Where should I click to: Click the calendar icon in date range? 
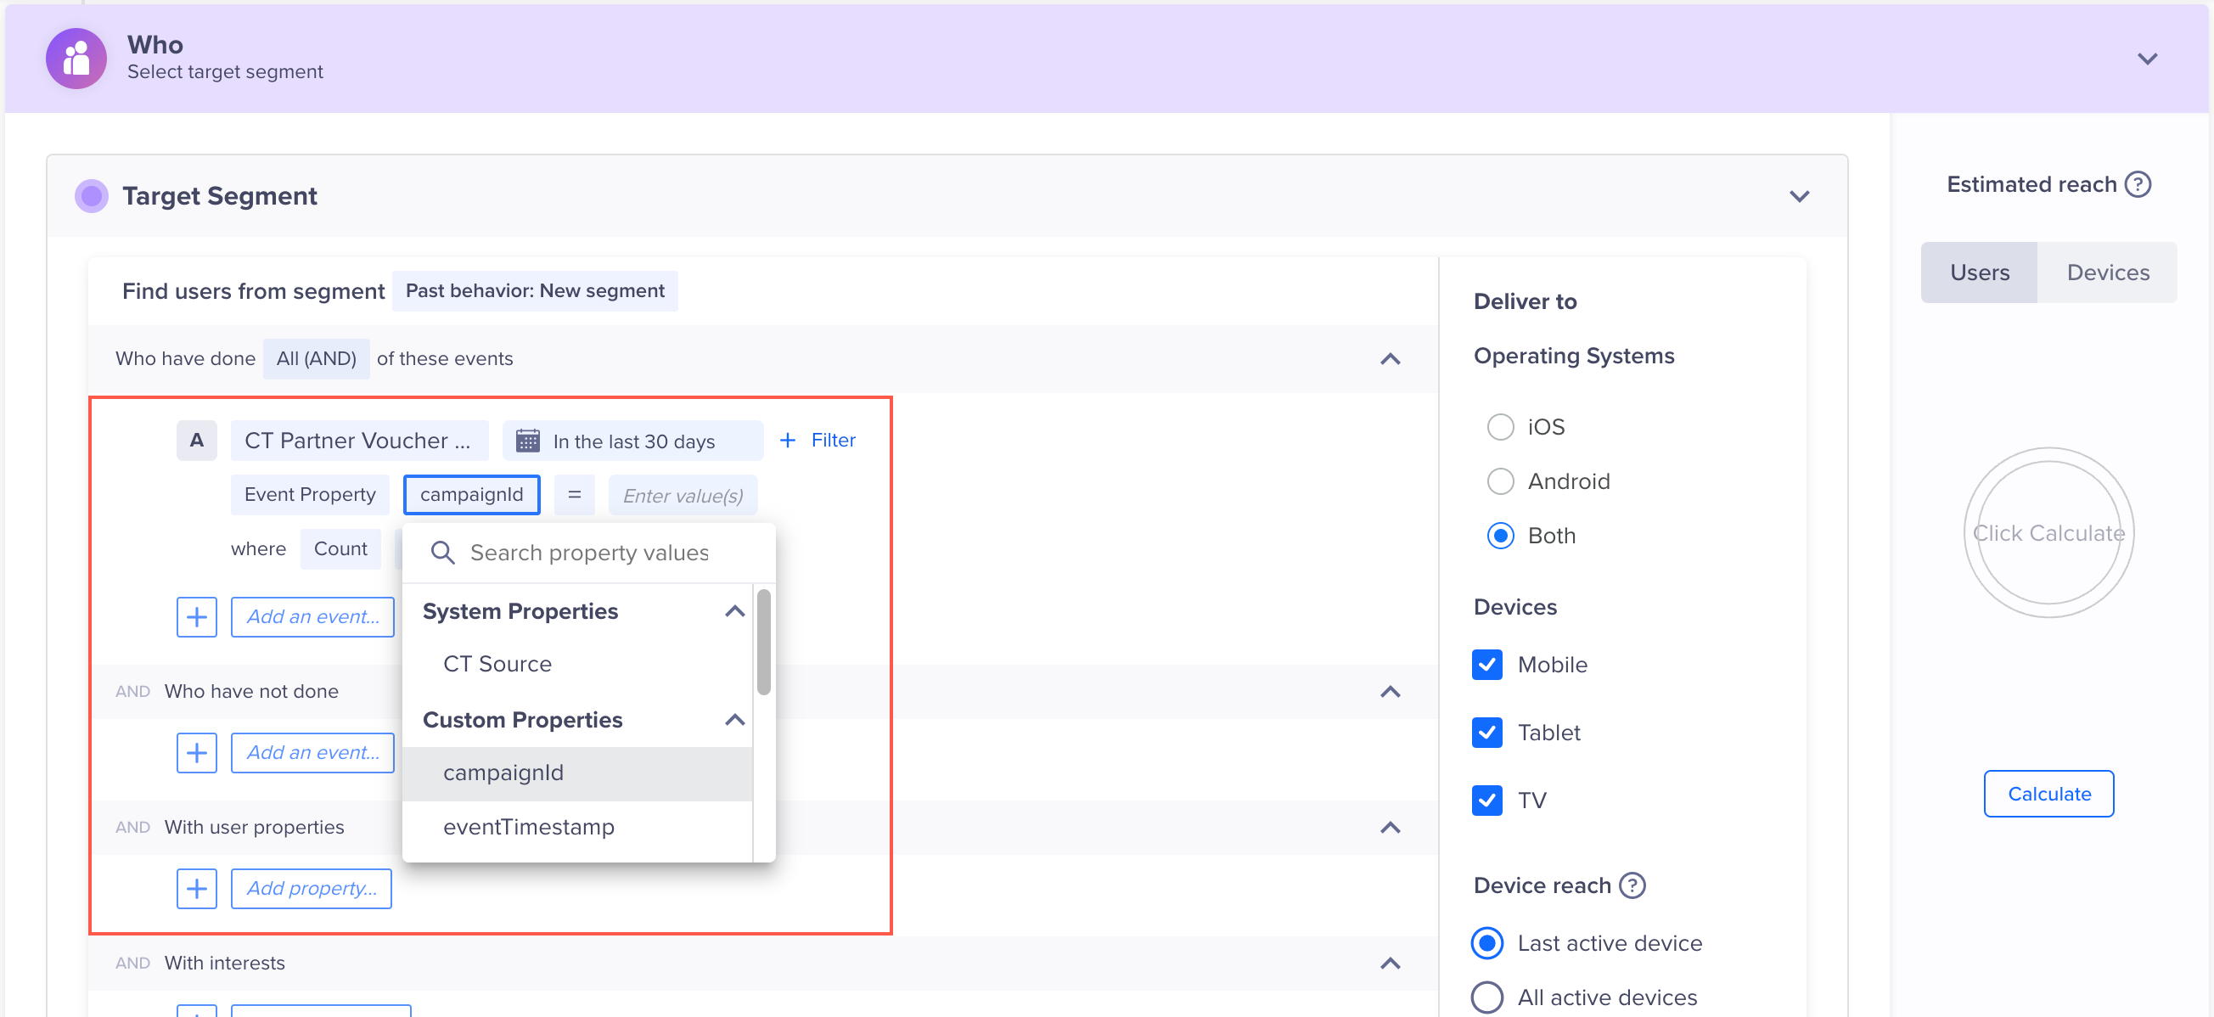point(527,441)
